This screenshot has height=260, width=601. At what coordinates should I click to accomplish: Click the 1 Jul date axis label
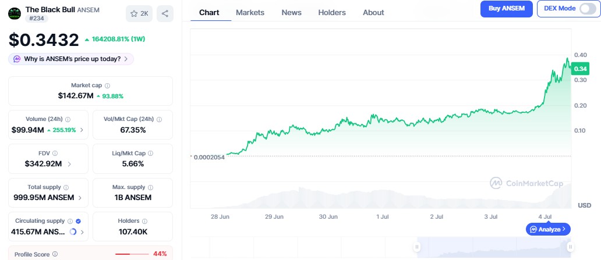point(383,217)
